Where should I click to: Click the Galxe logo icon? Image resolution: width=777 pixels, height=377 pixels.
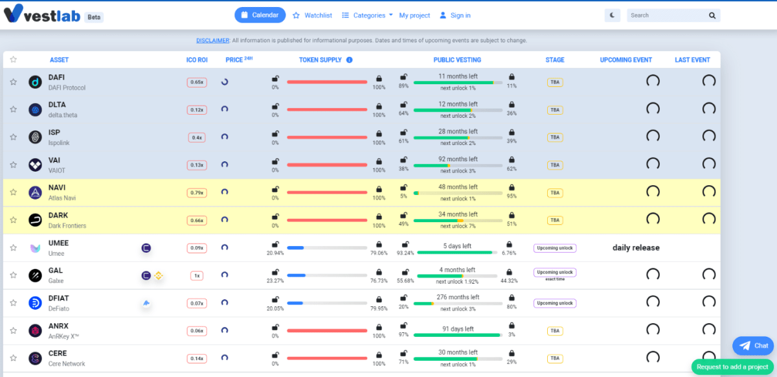[35, 275]
